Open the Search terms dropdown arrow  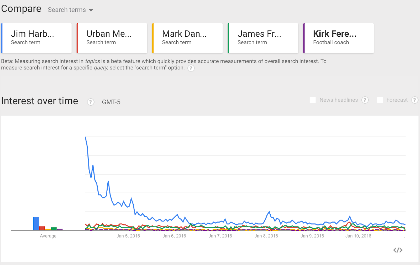click(x=91, y=10)
